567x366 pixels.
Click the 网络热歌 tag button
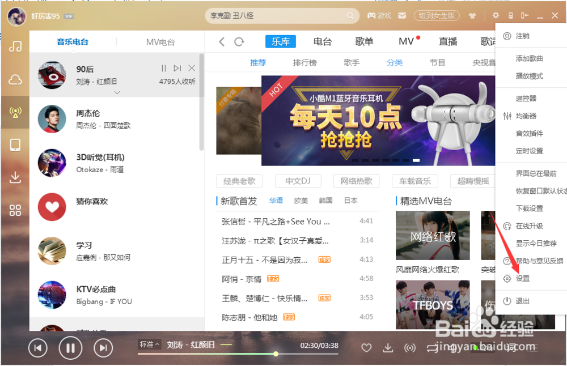click(356, 181)
